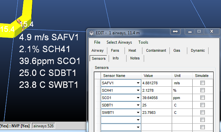Maximize the EDIT window
Screen dimensions: 221x132
pyautogui.click(x=199, y=31)
